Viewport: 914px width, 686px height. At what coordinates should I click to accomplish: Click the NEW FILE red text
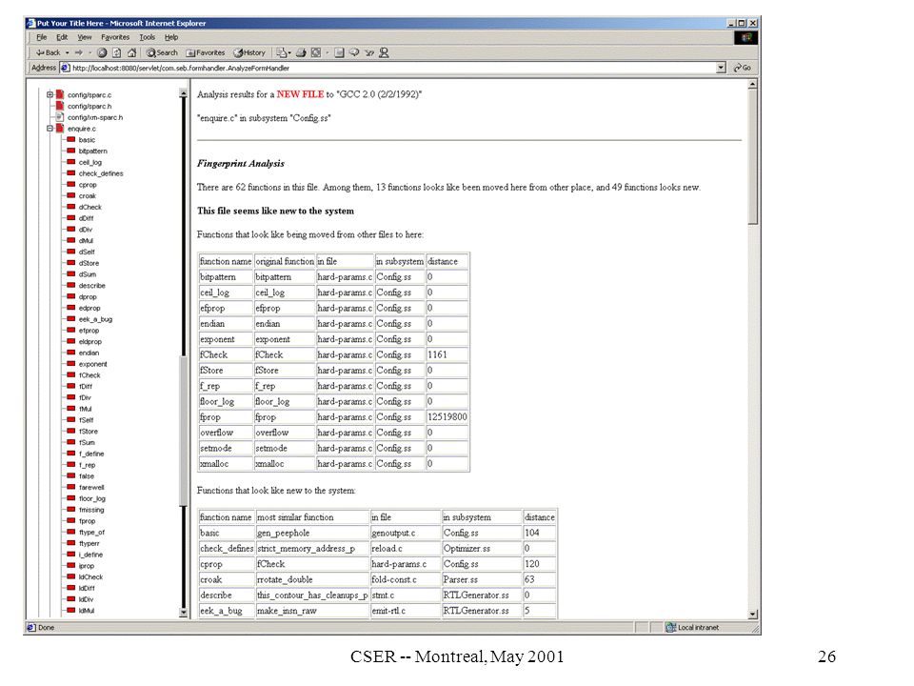click(x=300, y=94)
